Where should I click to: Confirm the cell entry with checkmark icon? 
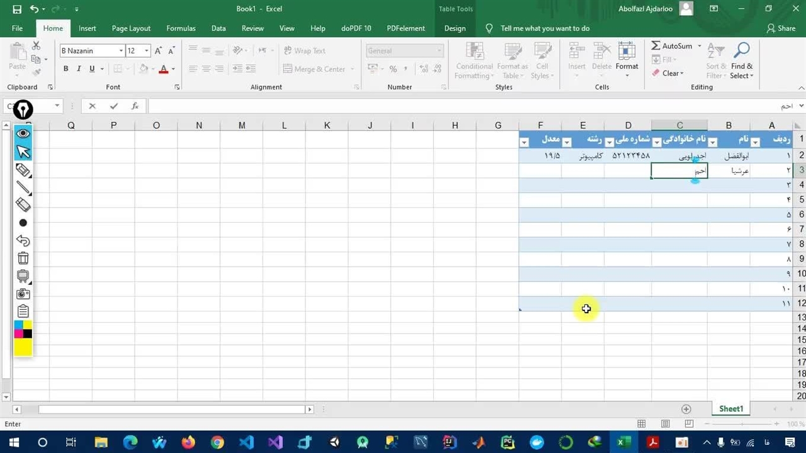click(113, 106)
